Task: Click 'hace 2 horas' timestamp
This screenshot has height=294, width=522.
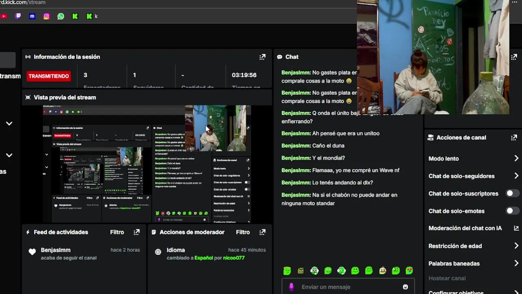Action: coord(125,250)
